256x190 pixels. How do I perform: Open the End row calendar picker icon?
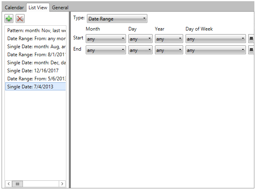[251, 50]
